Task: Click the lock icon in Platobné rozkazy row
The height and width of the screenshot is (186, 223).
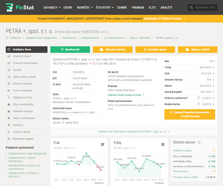Action: (x=214, y=150)
